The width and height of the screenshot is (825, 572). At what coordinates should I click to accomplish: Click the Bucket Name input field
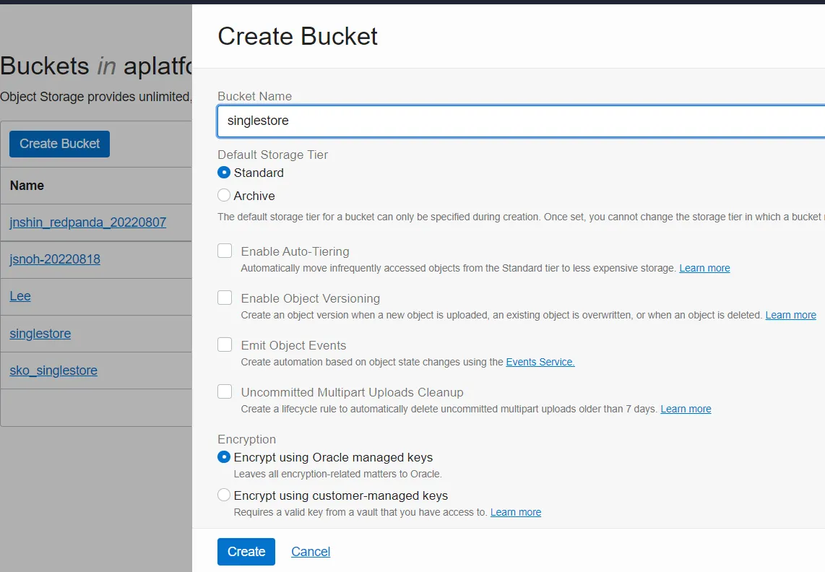click(520, 121)
